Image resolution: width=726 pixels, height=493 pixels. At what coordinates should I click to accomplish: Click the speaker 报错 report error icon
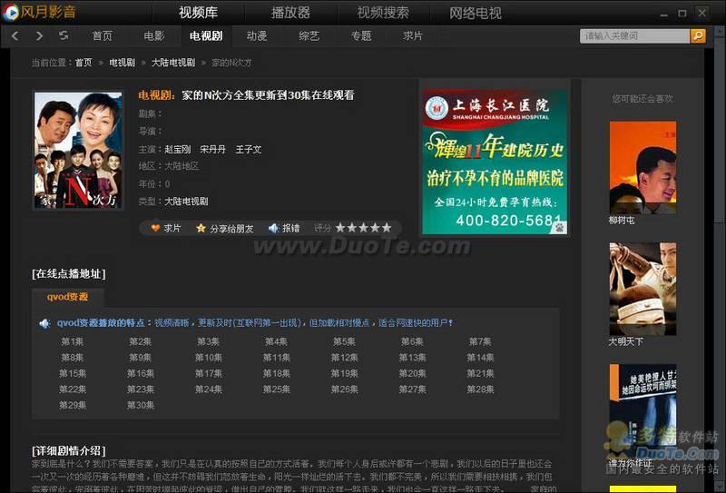point(273,228)
